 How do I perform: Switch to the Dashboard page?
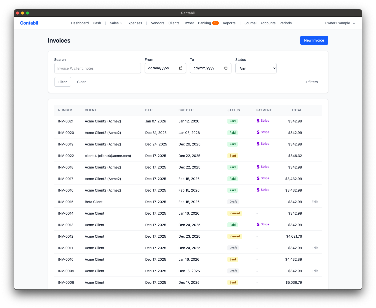click(80, 23)
